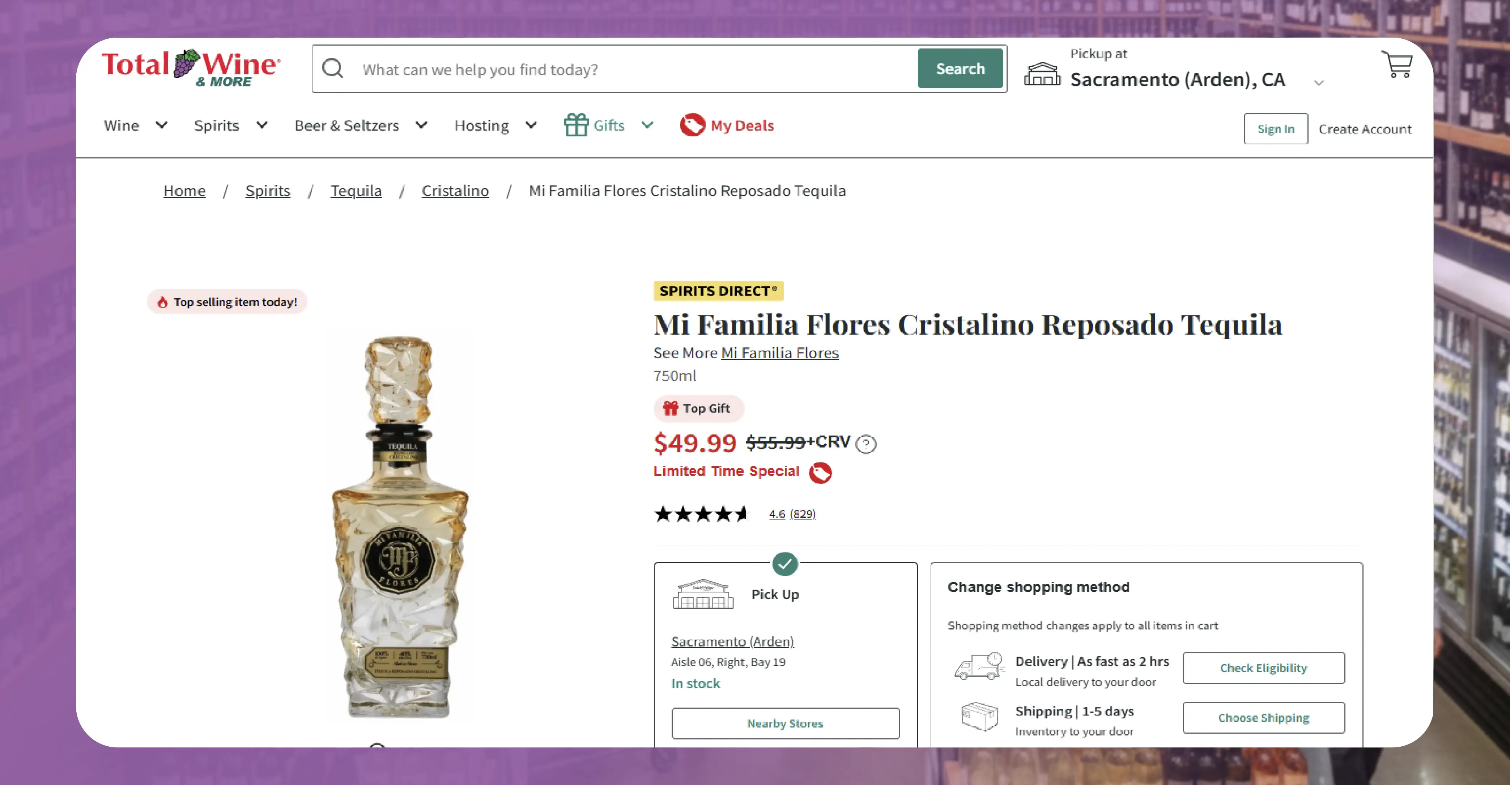The width and height of the screenshot is (1510, 785).
Task: Click the Limited Time Special deal icon
Action: [x=820, y=472]
